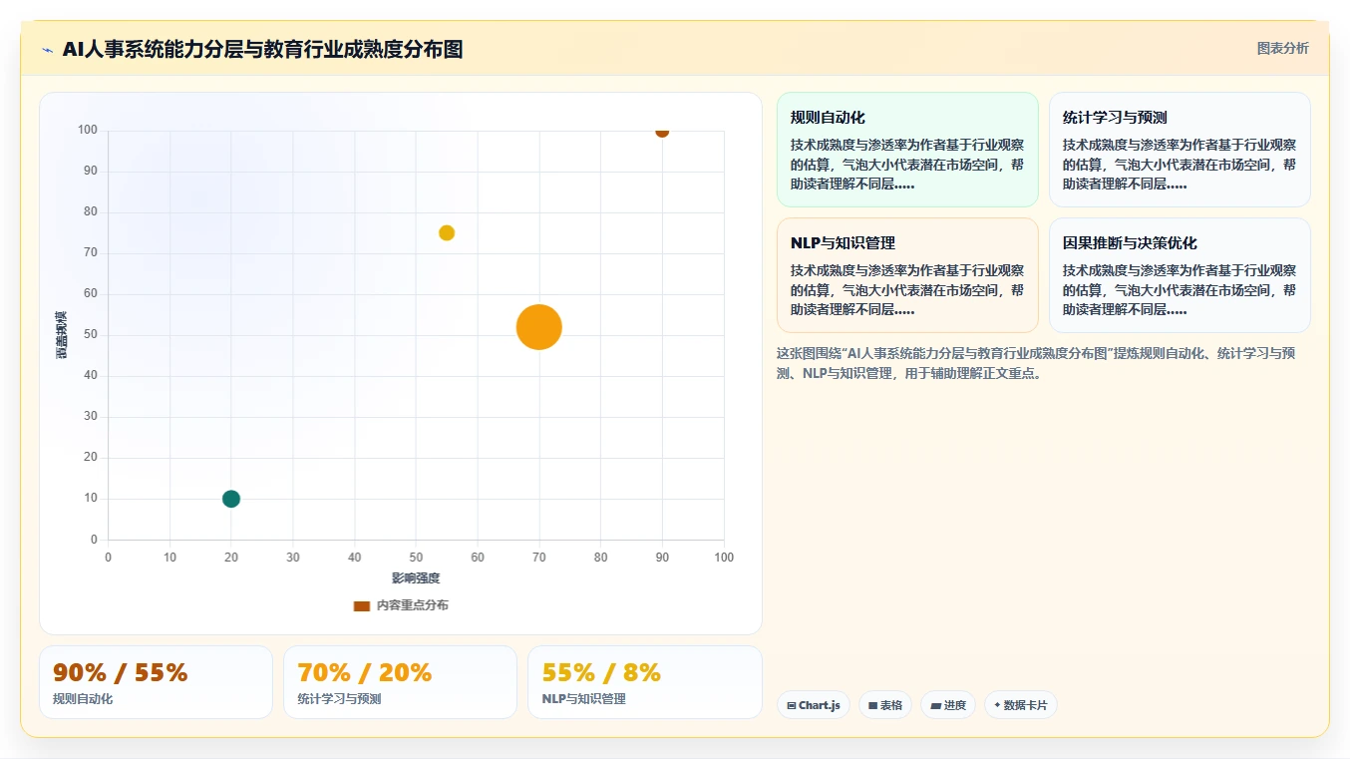Click the 90% / 55% stat value
This screenshot has width=1350, height=759.
point(120,673)
